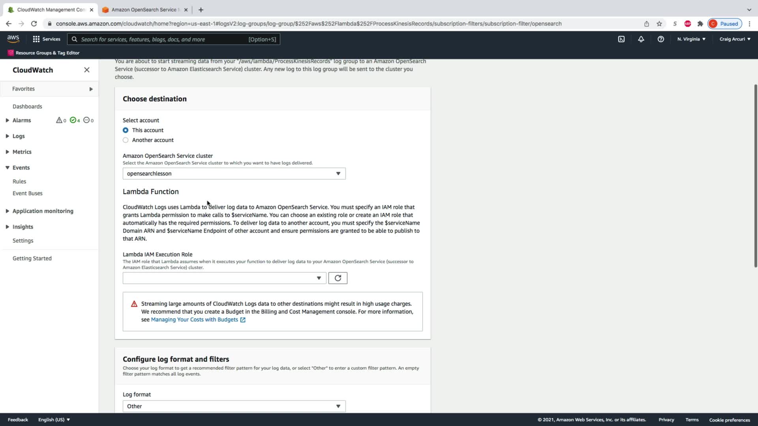
Task: Bookmark this page with the star icon
Action: (x=659, y=24)
